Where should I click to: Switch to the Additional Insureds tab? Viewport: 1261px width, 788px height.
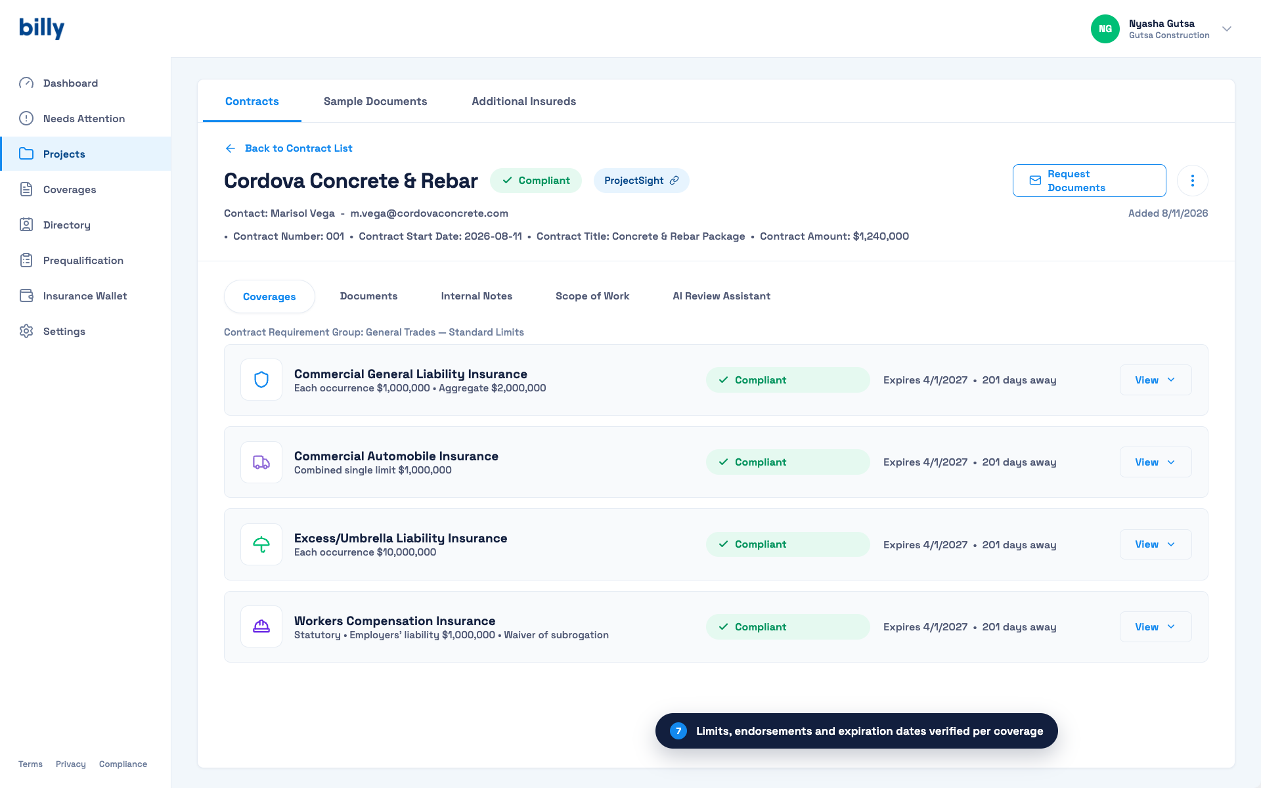pyautogui.click(x=523, y=101)
